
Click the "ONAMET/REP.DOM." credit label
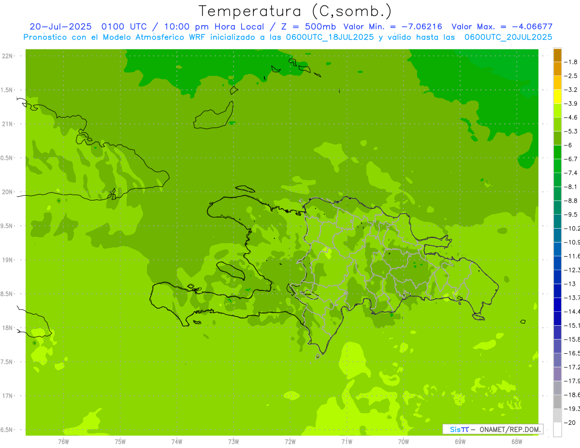[x=509, y=429]
